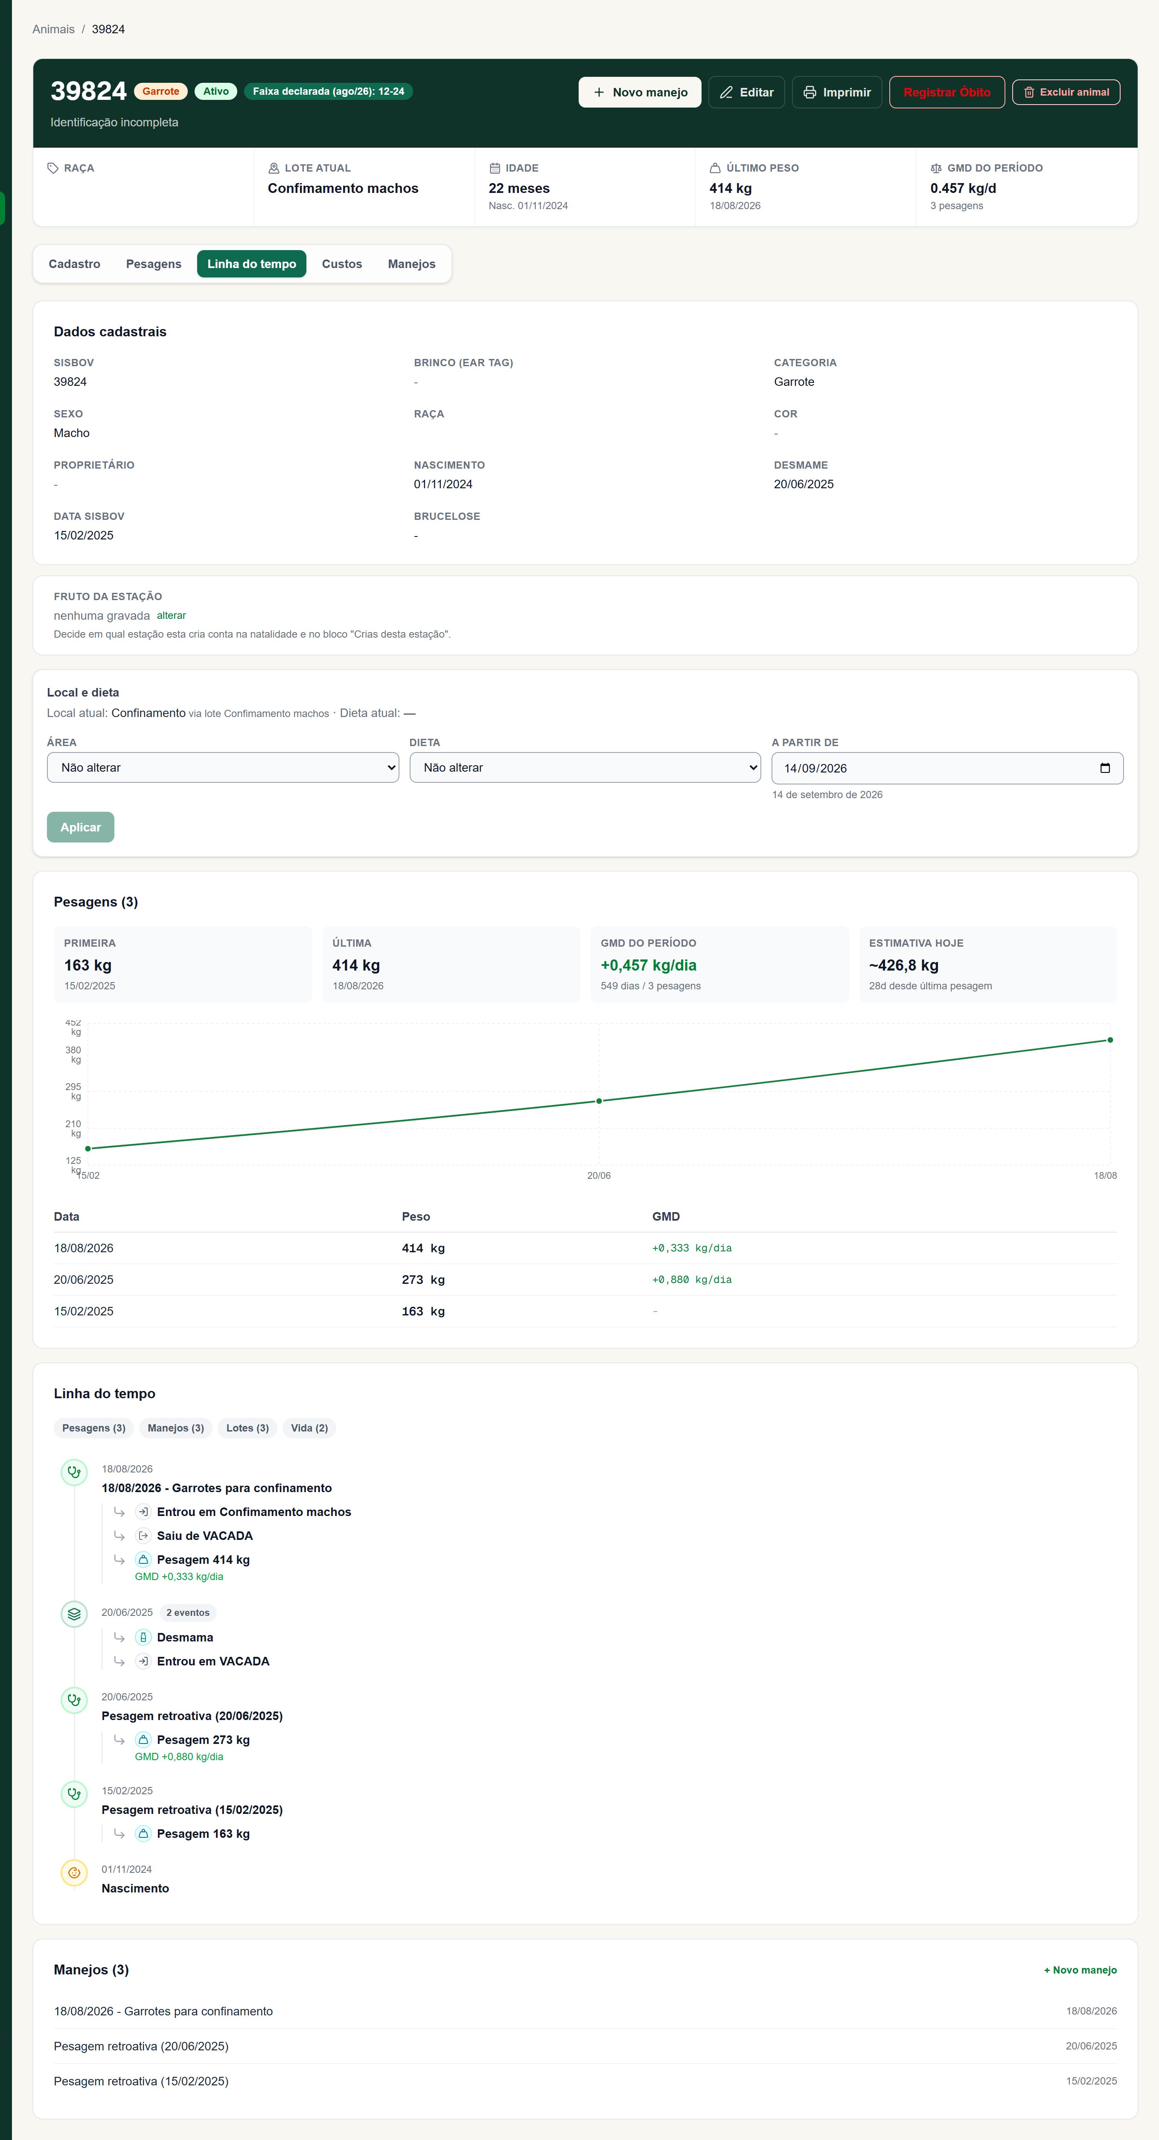The image size is (1159, 2140).
Task: Click the 20/06 data point on weight chart
Action: tap(599, 1101)
